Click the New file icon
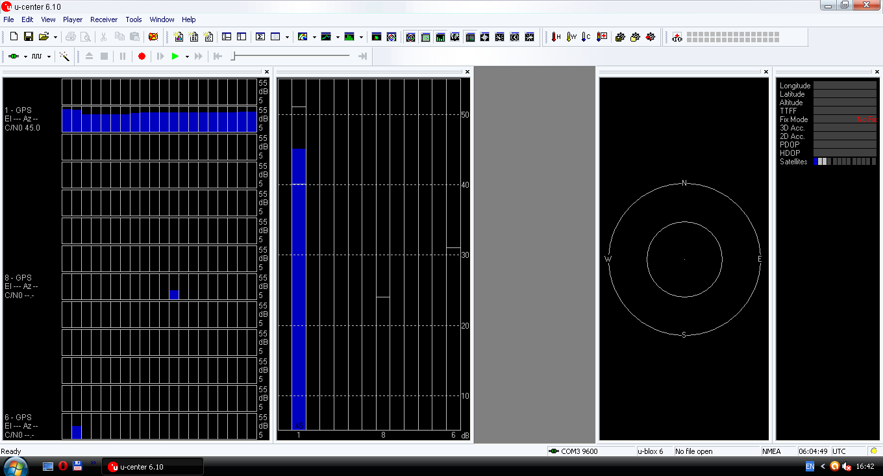Screen dimensions: 883x476 14,37
